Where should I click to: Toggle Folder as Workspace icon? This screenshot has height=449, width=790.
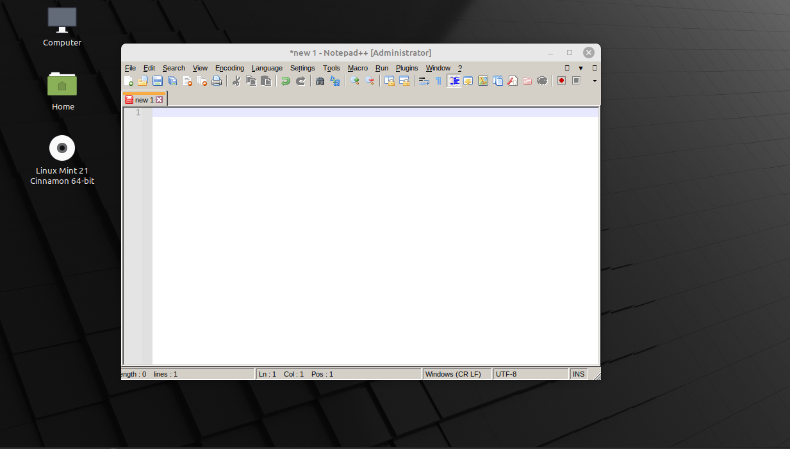click(527, 81)
